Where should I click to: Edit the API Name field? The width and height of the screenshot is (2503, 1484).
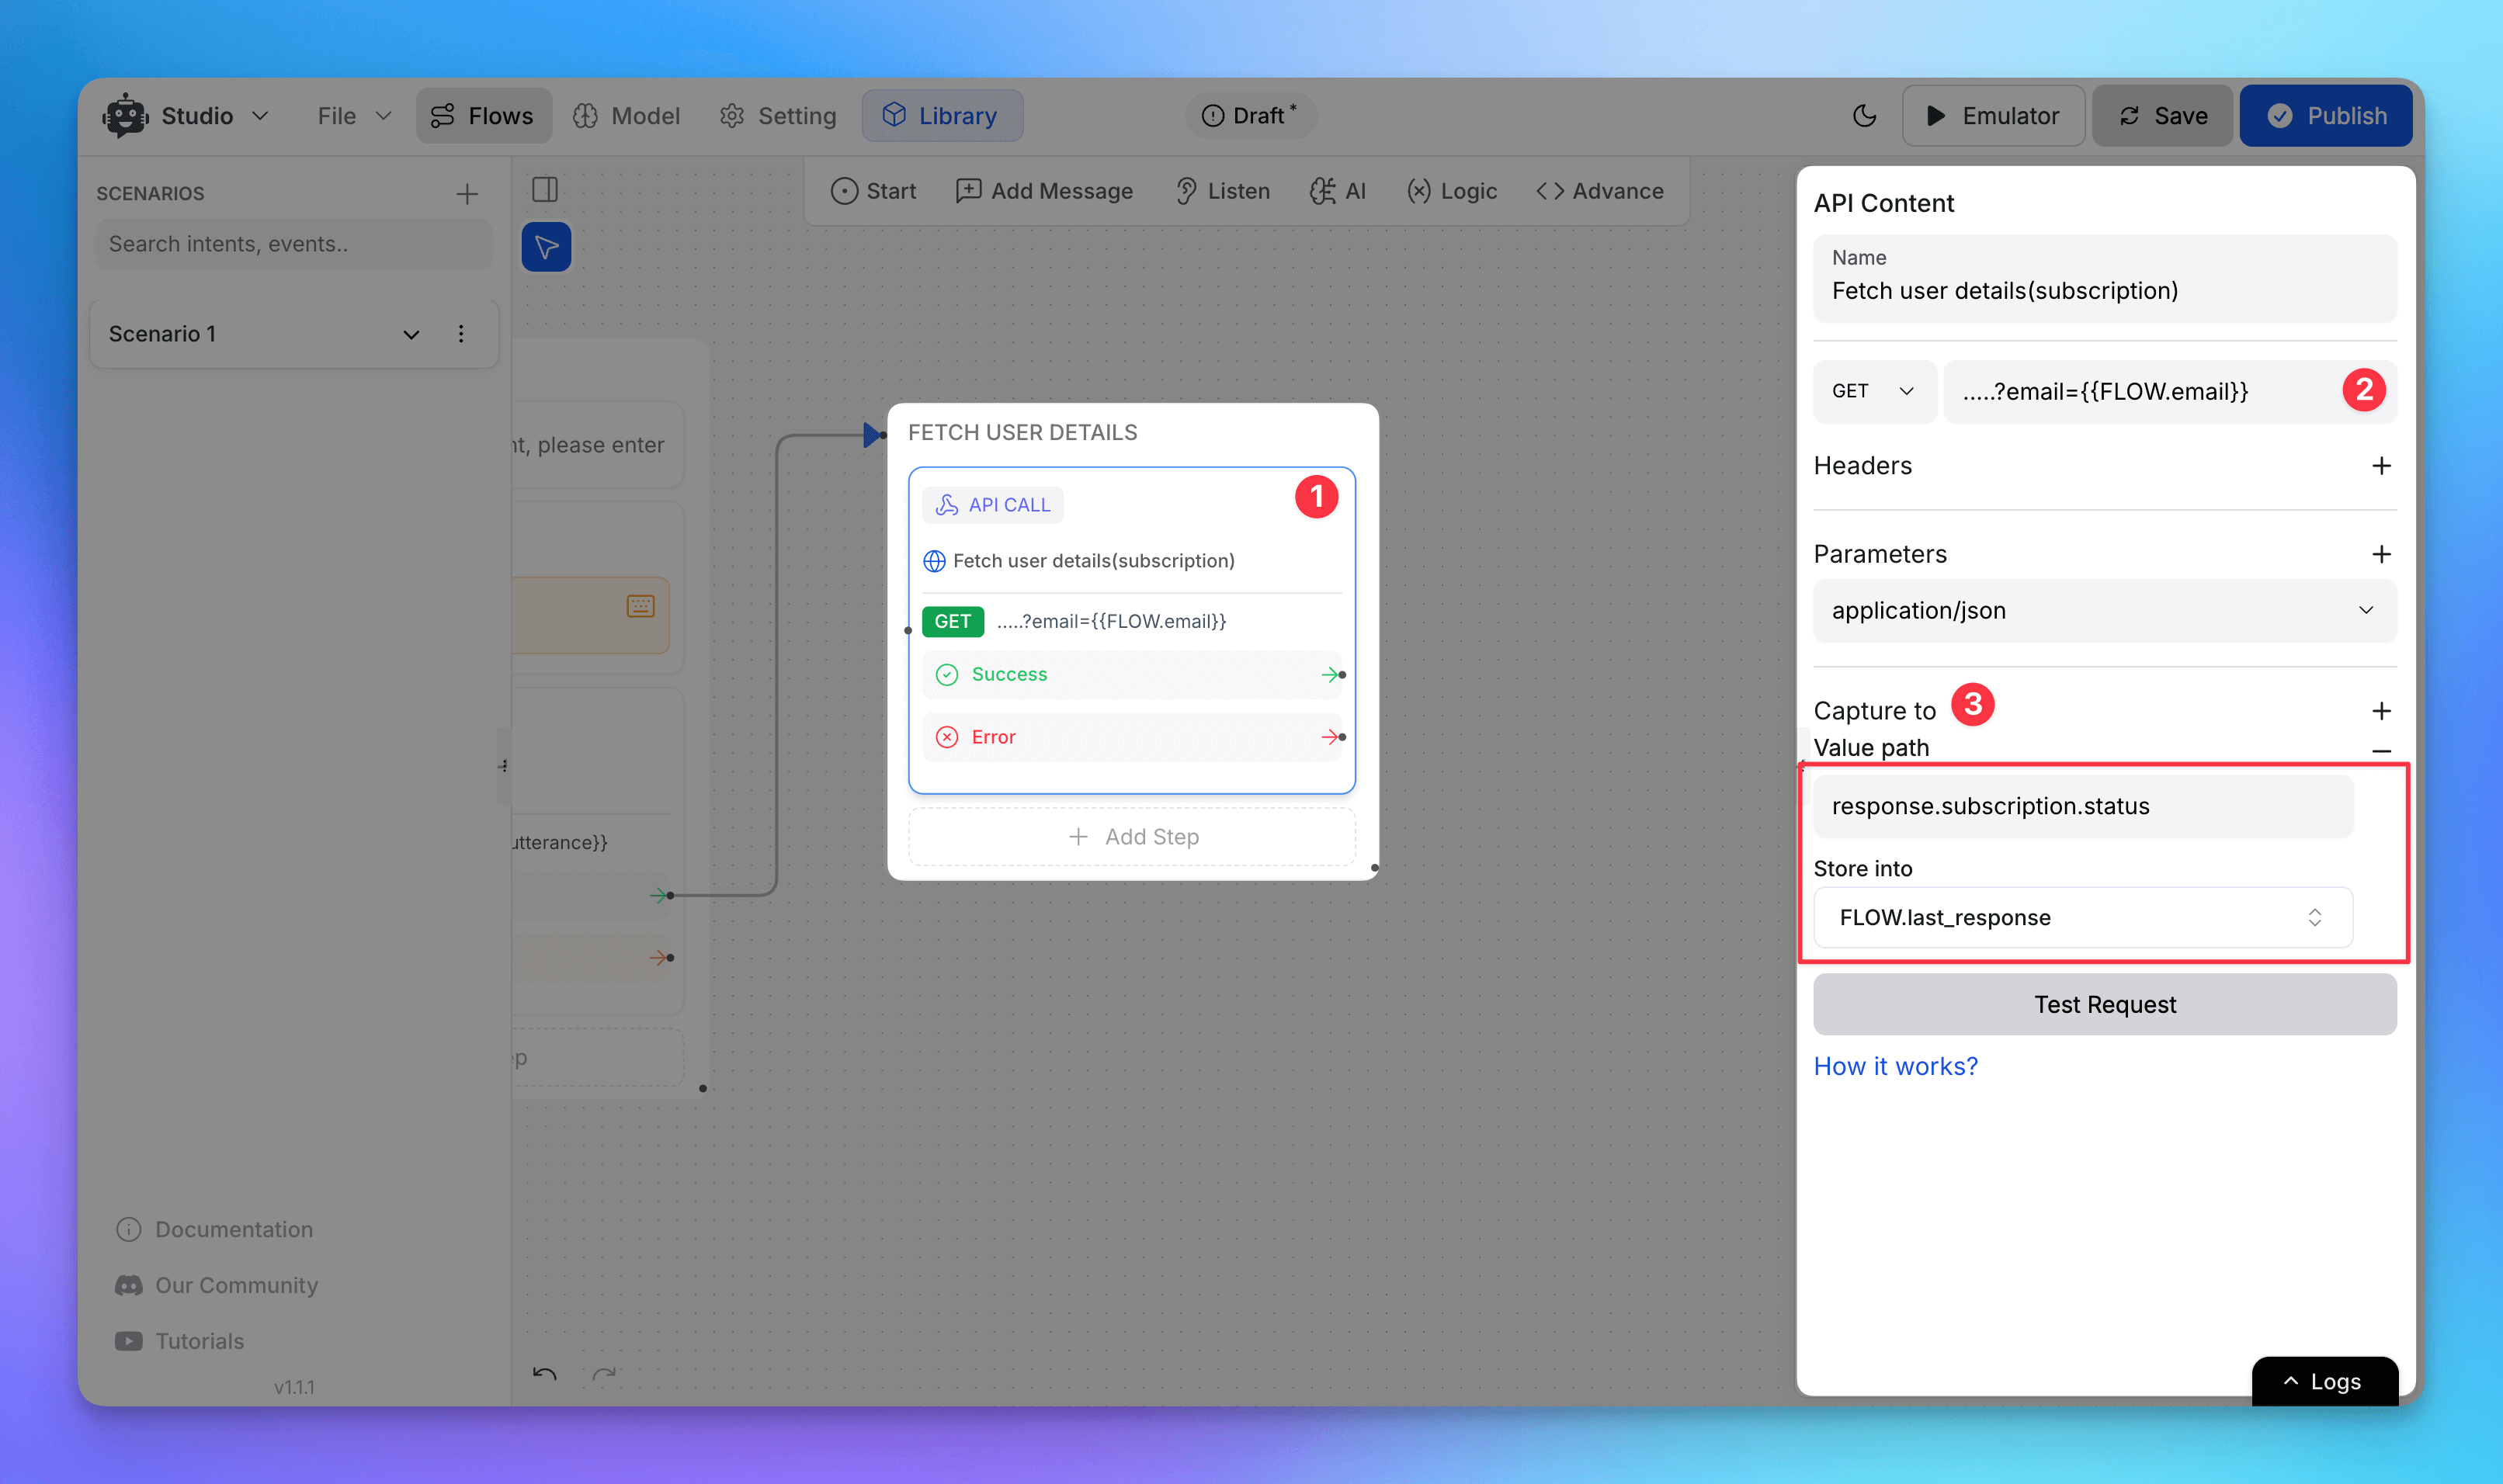[x=2105, y=278]
